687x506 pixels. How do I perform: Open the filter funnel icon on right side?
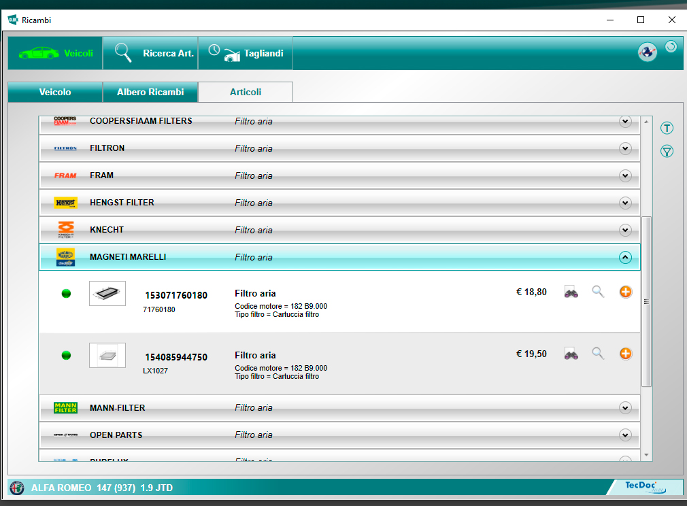667,152
